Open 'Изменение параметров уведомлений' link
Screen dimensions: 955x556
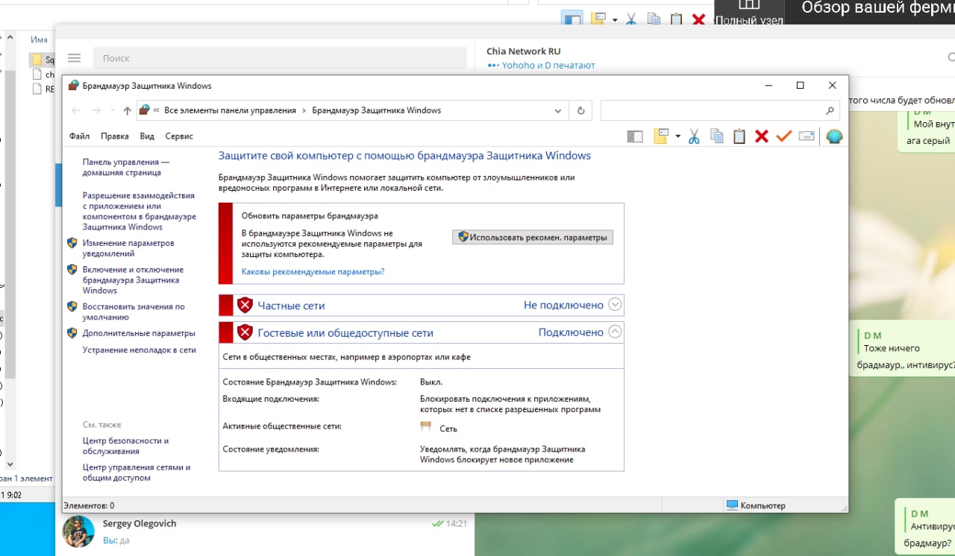(128, 248)
